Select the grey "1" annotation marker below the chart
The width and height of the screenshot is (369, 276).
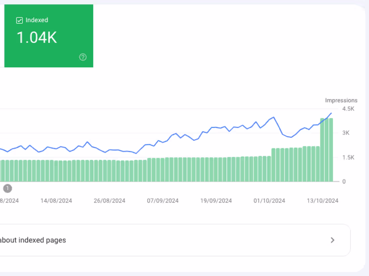pyautogui.click(x=7, y=188)
